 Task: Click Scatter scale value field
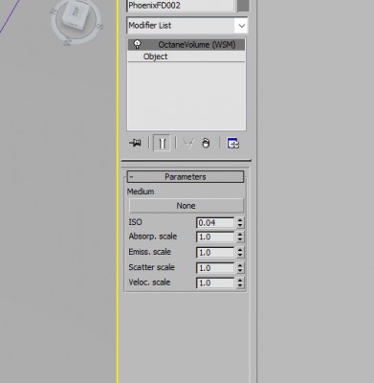click(215, 268)
